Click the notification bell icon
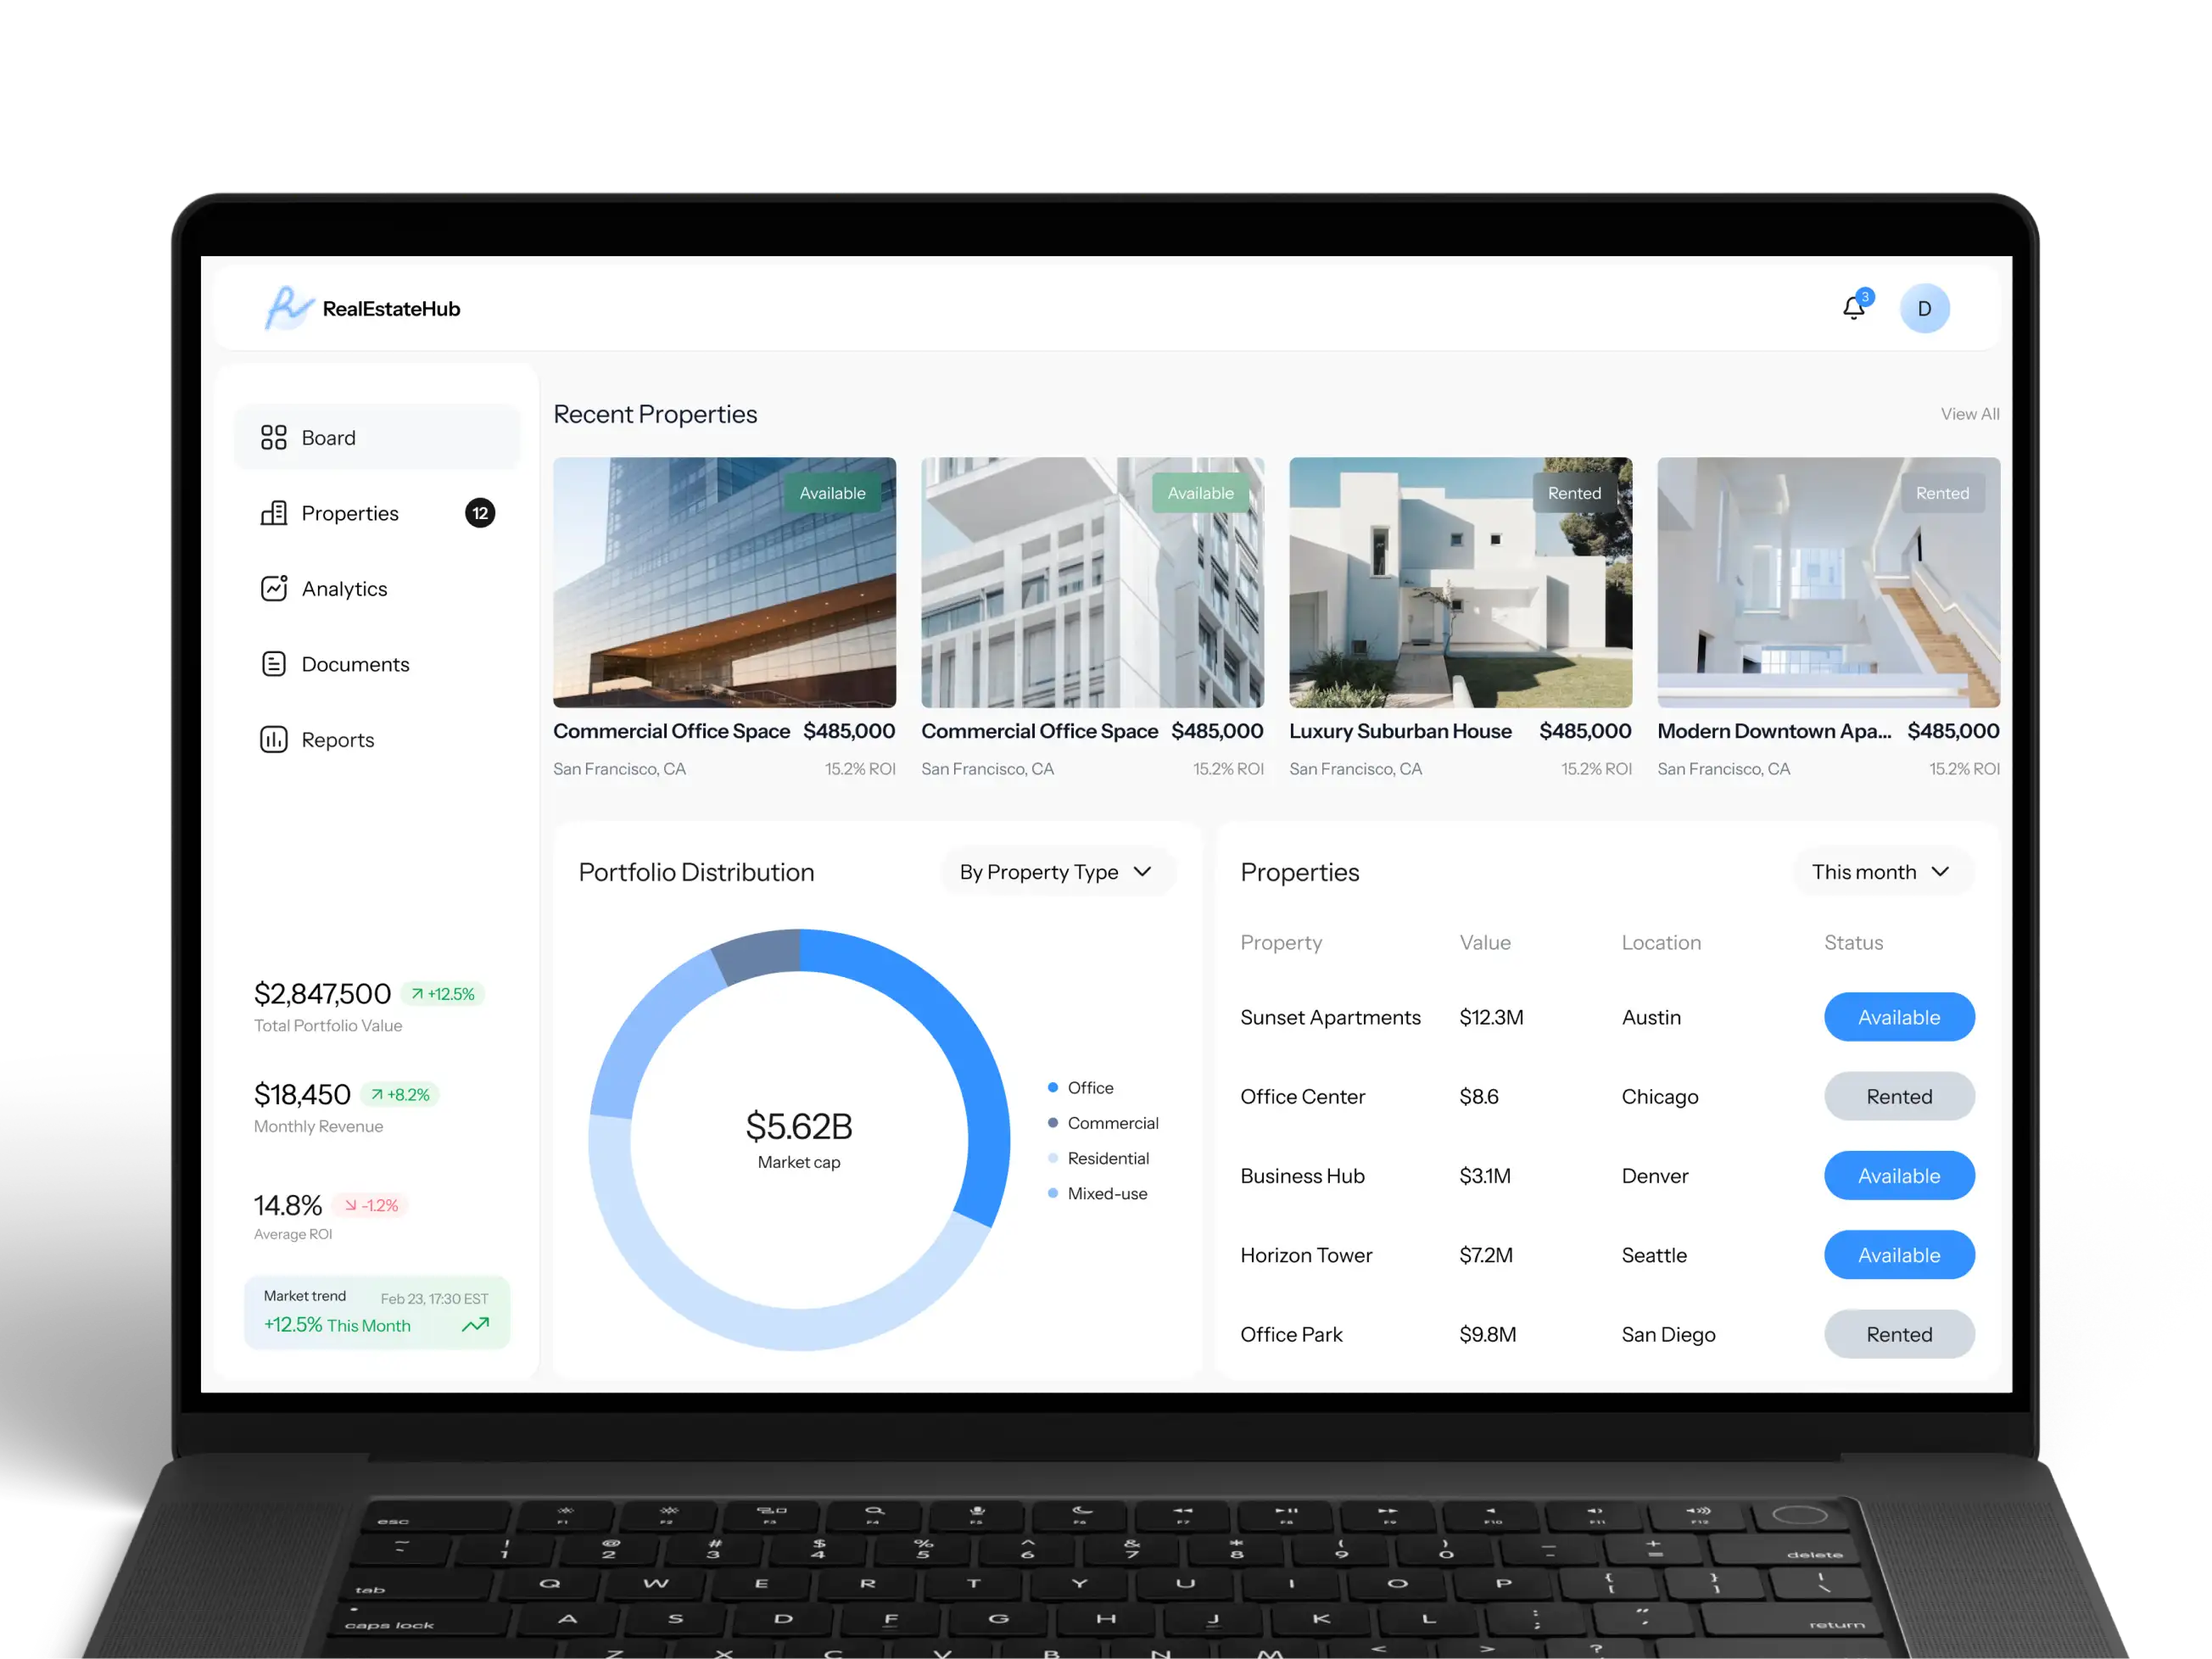The height and width of the screenshot is (1659, 2212). (x=1853, y=308)
